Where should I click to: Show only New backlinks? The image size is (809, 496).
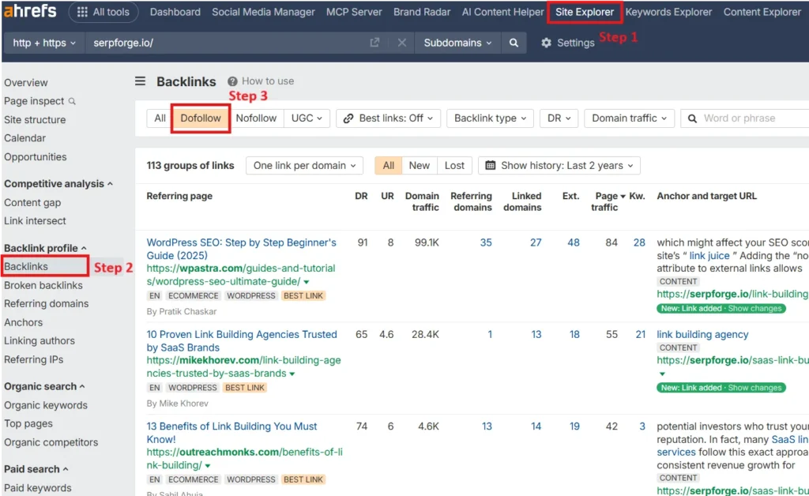point(420,165)
